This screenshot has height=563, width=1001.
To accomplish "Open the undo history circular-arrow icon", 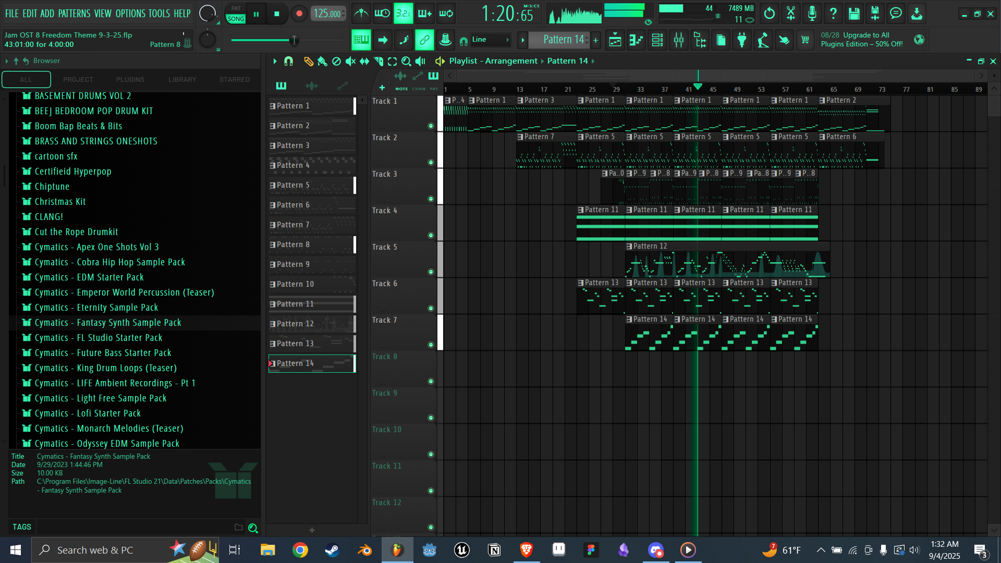I will pos(770,14).
